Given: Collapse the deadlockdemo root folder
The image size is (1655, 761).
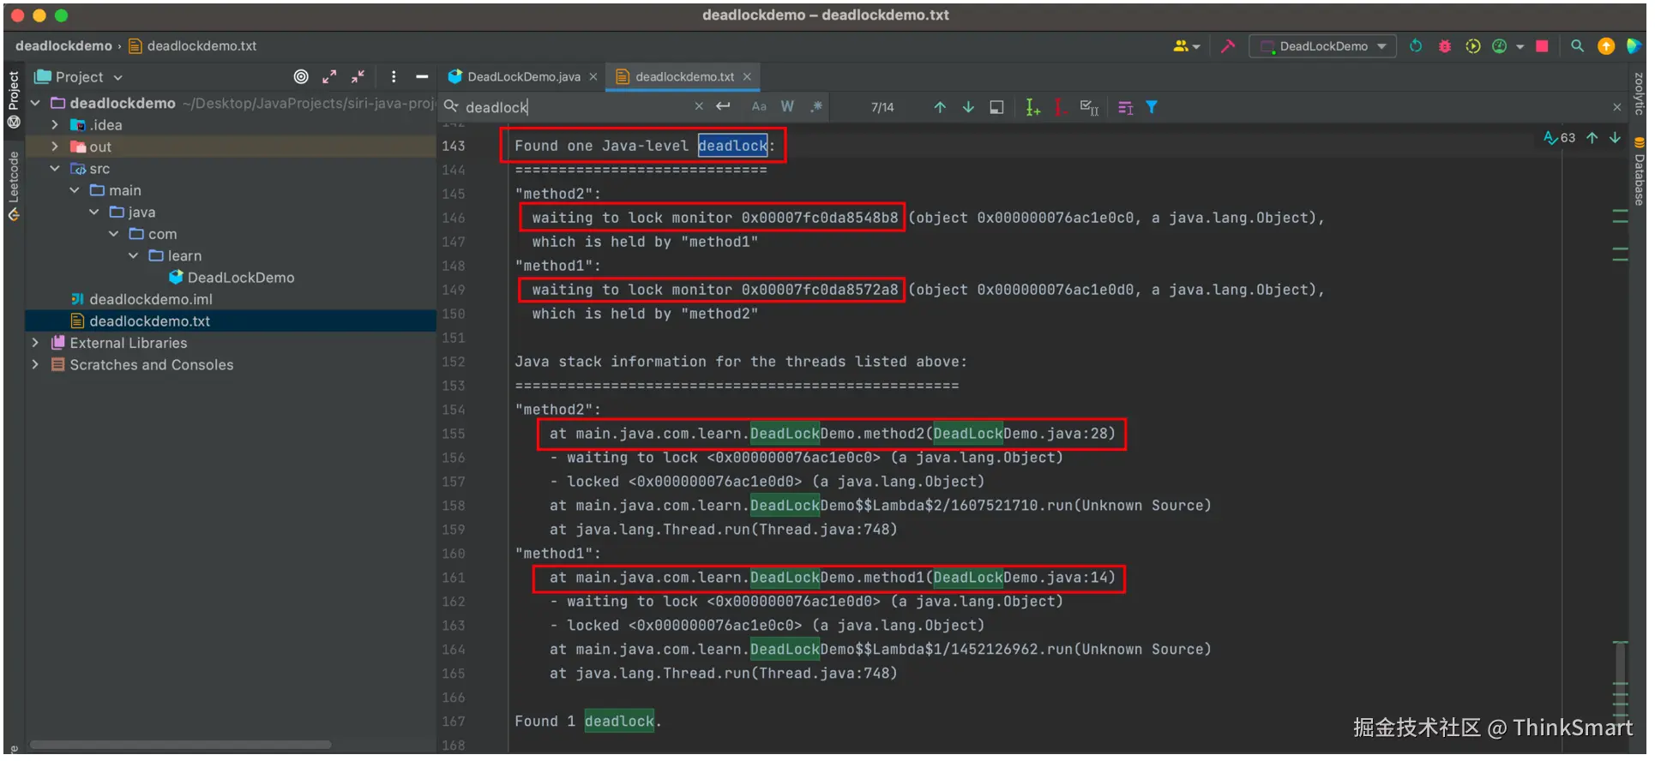Looking at the screenshot, I should click(x=36, y=103).
